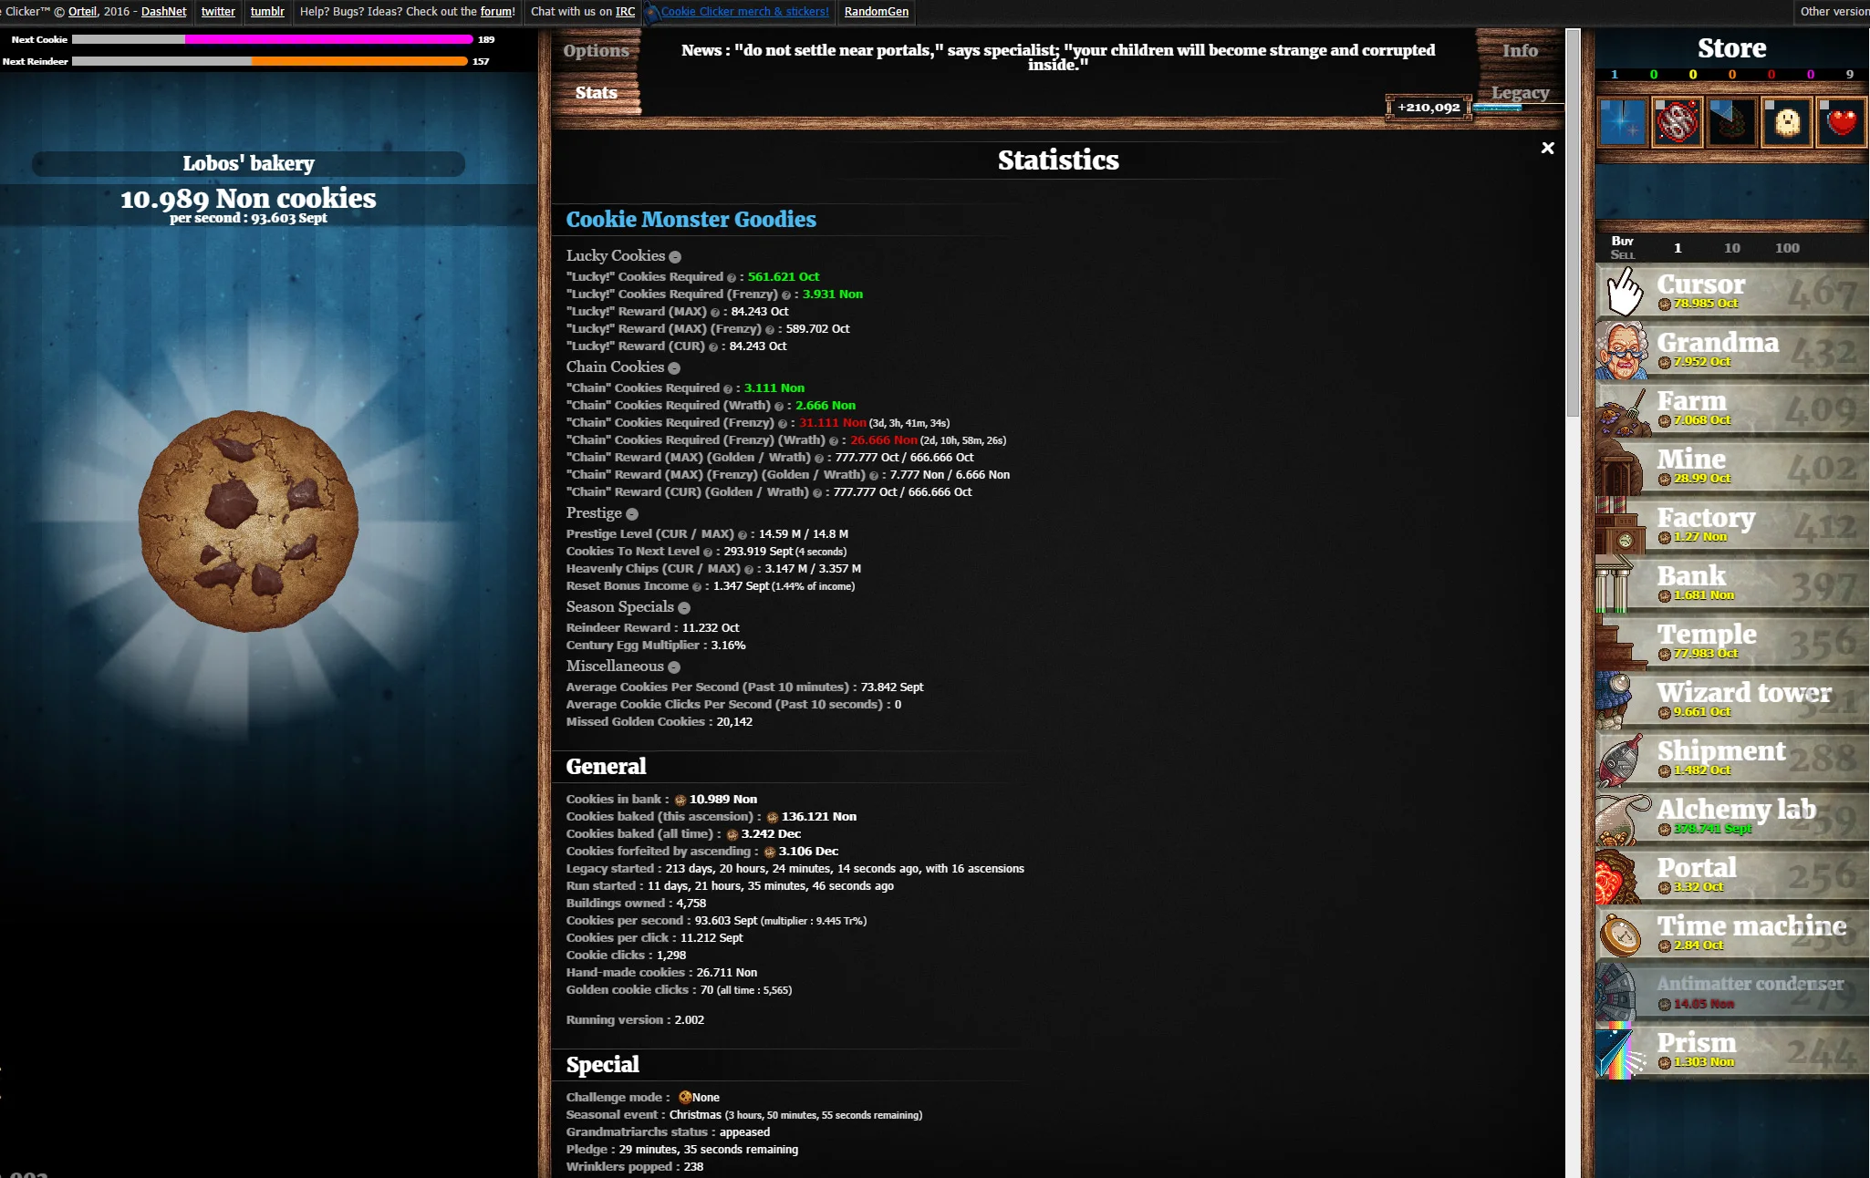This screenshot has height=1178, width=1870.
Task: Click the heart cookie upgrade in store
Action: click(x=1841, y=121)
